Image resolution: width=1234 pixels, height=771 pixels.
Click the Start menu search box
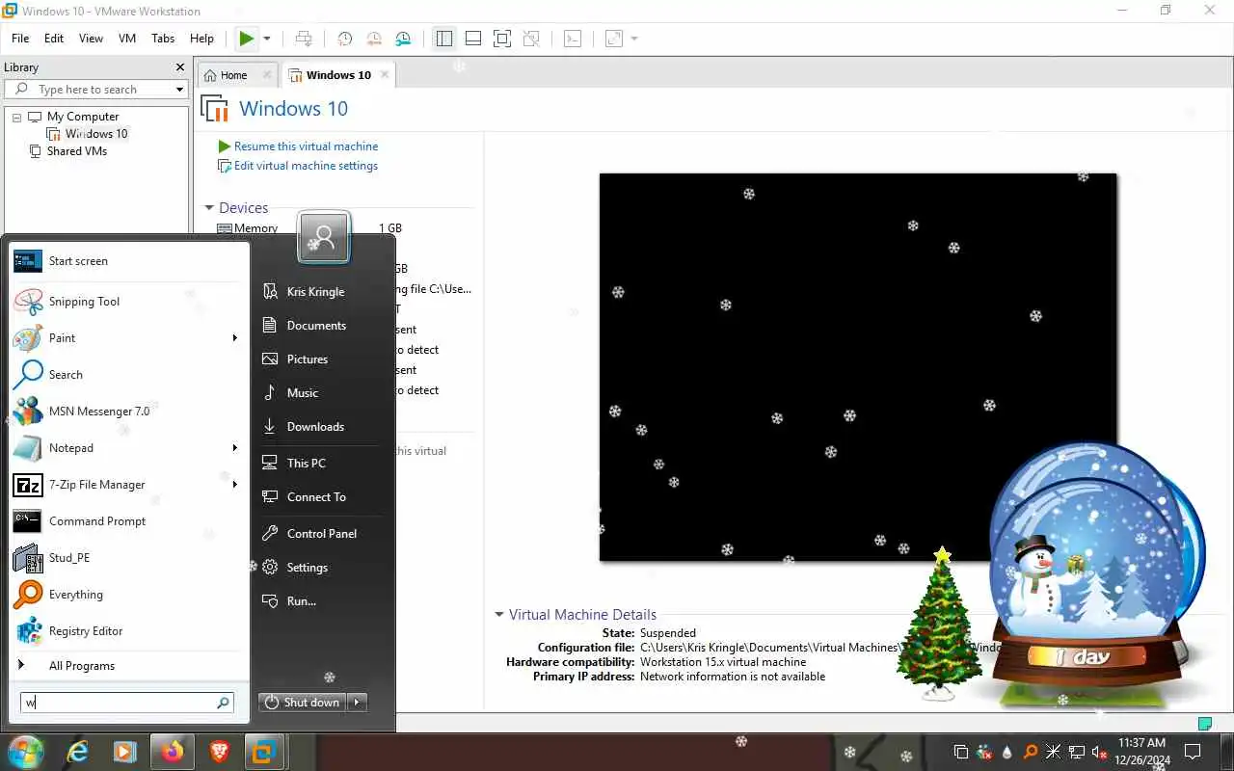point(126,703)
